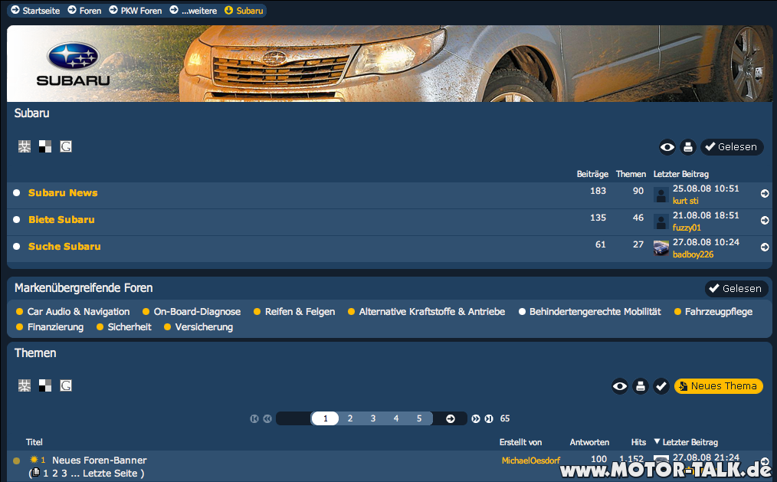
Task: Advance with the arrow after page 5
Action: click(x=451, y=419)
